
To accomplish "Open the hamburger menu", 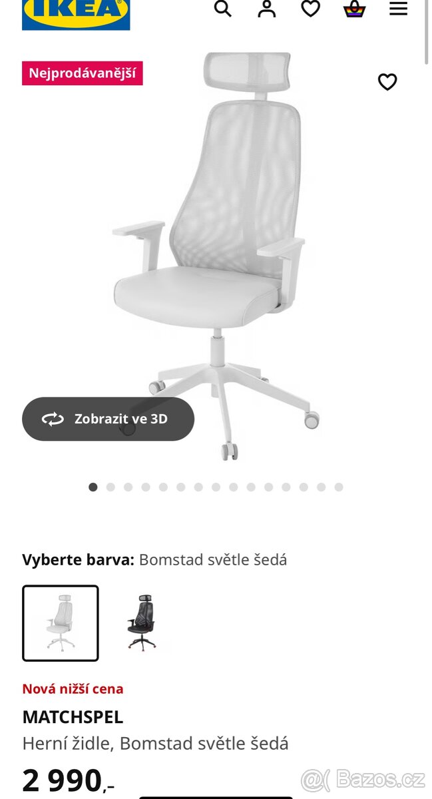I will click(398, 9).
